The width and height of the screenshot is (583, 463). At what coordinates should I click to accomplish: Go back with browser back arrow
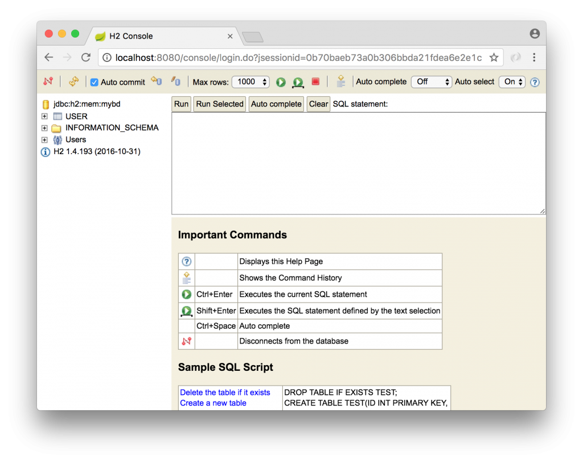(x=49, y=57)
